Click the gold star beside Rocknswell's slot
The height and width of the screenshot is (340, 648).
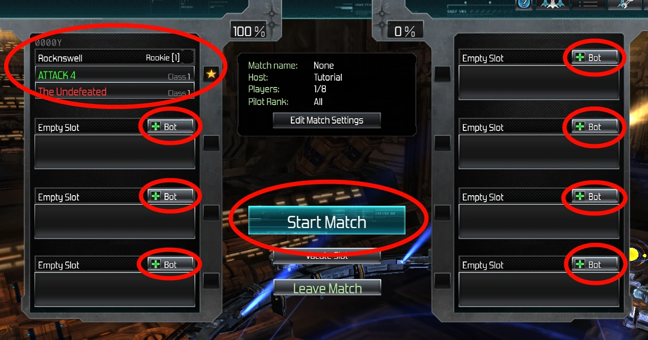click(211, 74)
